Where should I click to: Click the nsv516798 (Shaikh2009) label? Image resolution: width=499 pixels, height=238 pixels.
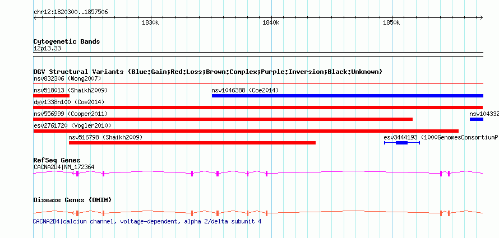click(x=105, y=137)
